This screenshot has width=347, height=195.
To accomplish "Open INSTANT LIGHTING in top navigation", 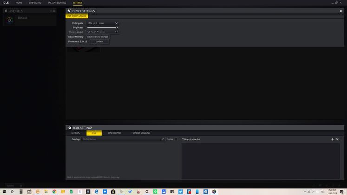I will coord(57,3).
